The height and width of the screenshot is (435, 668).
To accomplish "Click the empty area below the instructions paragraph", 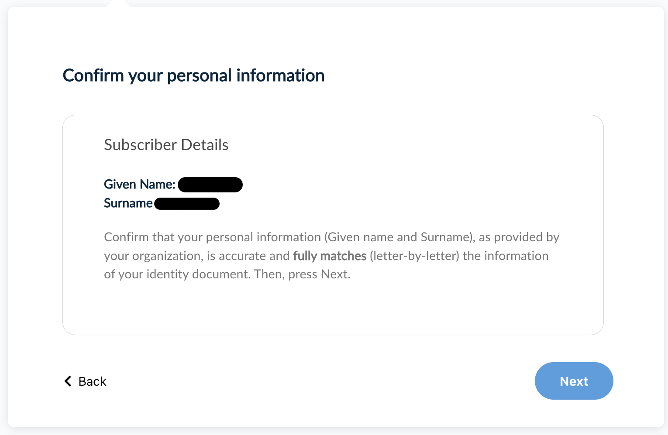I will [x=332, y=308].
